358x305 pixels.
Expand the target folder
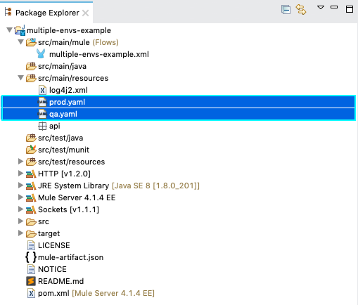pos(20,233)
